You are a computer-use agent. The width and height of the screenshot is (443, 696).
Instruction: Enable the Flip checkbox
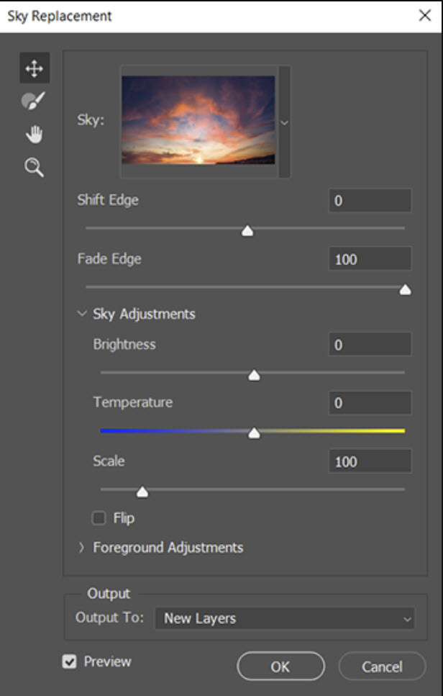[99, 518]
